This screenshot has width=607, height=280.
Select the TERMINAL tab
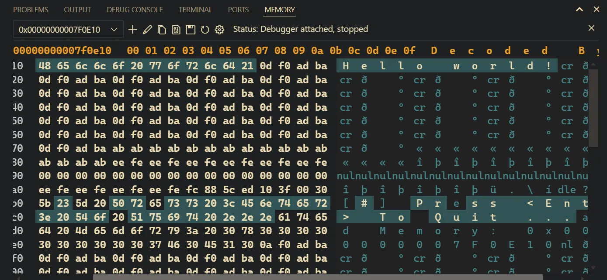click(x=195, y=9)
